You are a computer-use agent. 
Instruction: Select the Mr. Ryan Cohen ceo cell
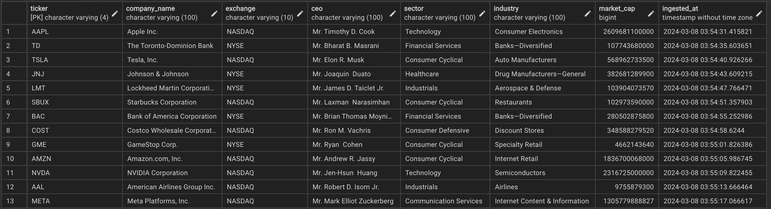coord(354,145)
